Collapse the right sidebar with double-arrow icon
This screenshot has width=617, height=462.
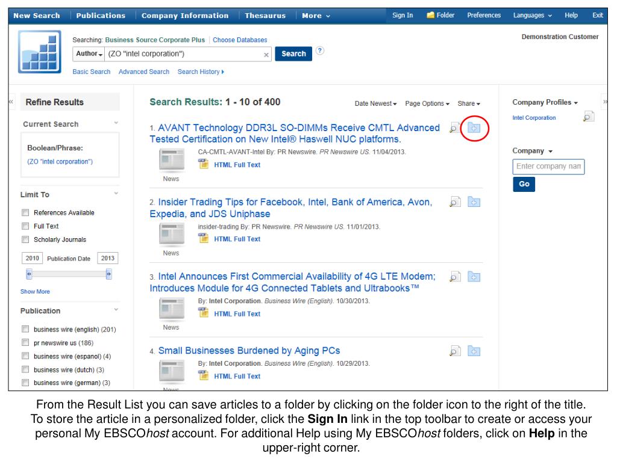(605, 102)
